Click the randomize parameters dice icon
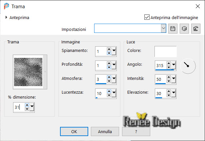The width and height of the screenshot is (205, 141). pyautogui.click(x=184, y=29)
